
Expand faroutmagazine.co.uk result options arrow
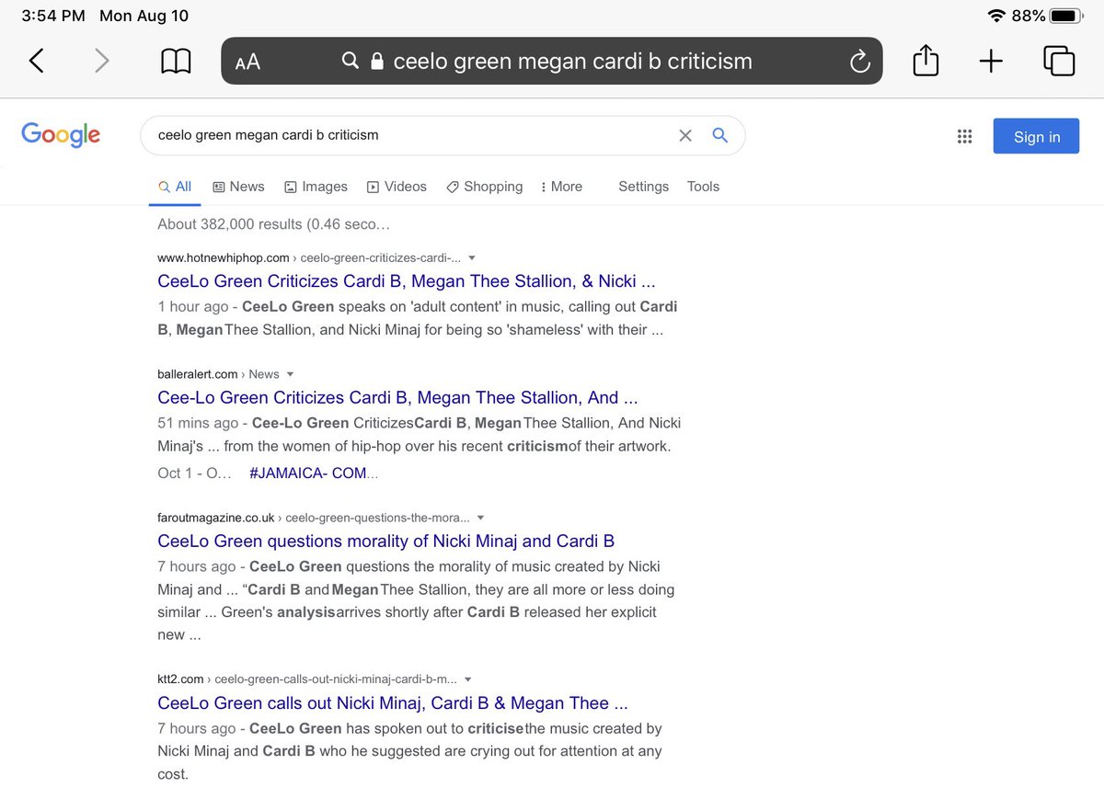(481, 518)
